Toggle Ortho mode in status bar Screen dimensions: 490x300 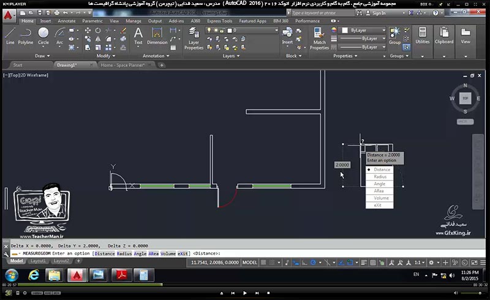[304, 263]
